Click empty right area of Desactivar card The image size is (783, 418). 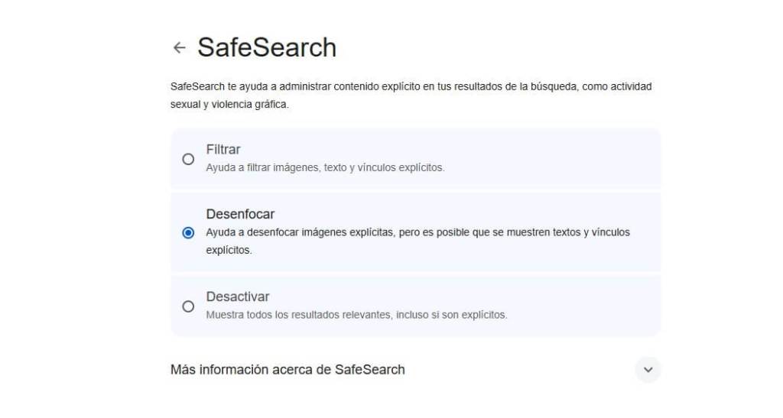pos(589,306)
